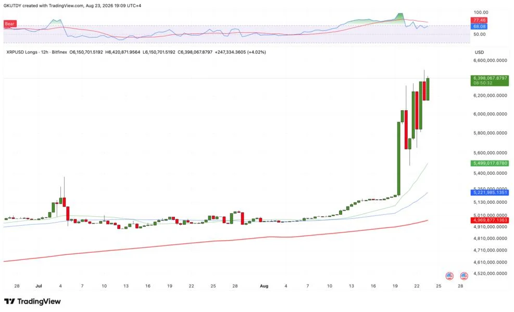Click the open value O6,150,701.5192
Image resolution: width=514 pixels, height=312 pixels.
[86, 52]
